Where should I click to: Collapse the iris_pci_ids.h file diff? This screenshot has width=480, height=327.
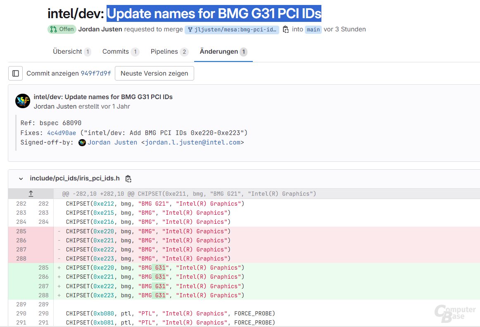click(x=21, y=179)
